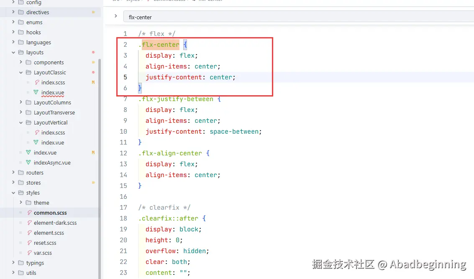Collapse the layouts folder chevron
Image resolution: width=474 pixels, height=279 pixels.
click(x=13, y=52)
